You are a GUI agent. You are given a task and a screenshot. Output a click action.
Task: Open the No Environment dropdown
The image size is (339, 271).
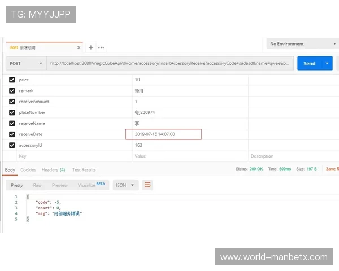tap(302, 44)
